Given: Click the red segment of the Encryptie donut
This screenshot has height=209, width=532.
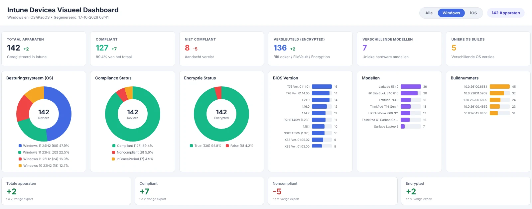Looking at the screenshot, I should [218, 92].
